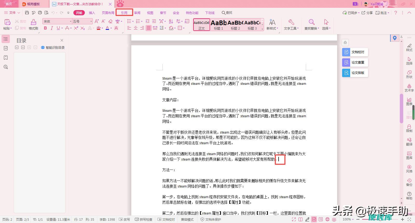Open the 翻译 translate sidebar icon
Screen dimensions: 415x223
[x=409, y=142]
